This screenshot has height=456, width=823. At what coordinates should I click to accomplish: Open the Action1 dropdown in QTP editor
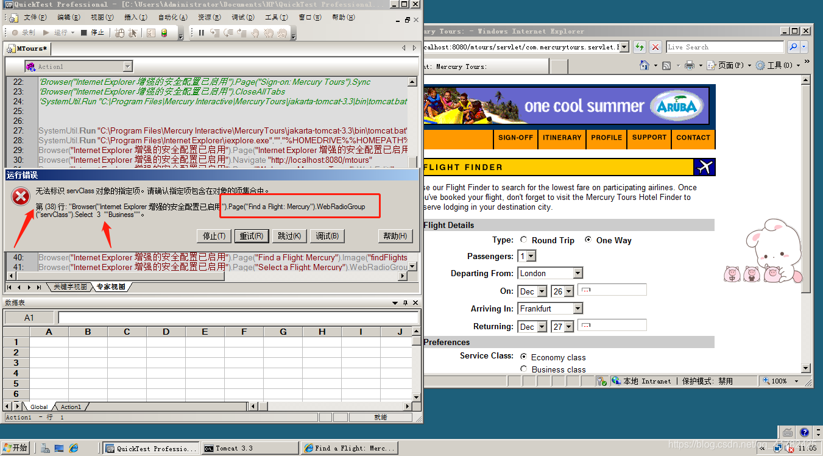point(127,66)
